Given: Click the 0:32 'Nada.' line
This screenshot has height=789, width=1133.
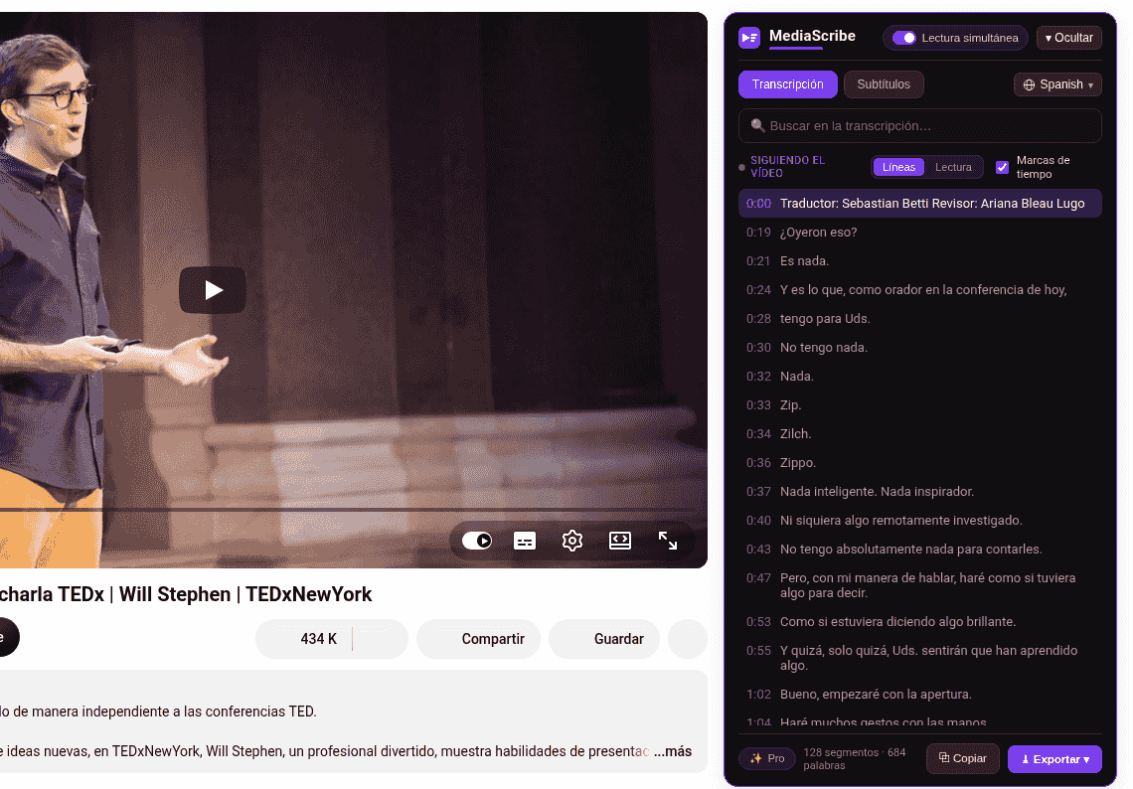Looking at the screenshot, I should point(920,377).
